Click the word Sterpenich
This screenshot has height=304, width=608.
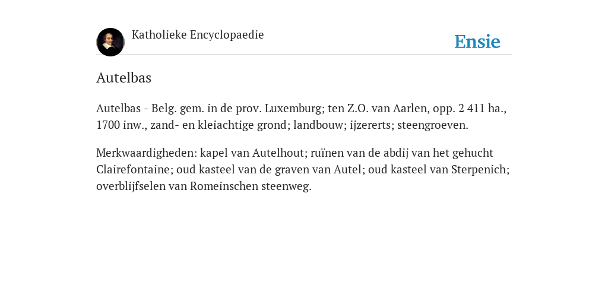click(480, 170)
